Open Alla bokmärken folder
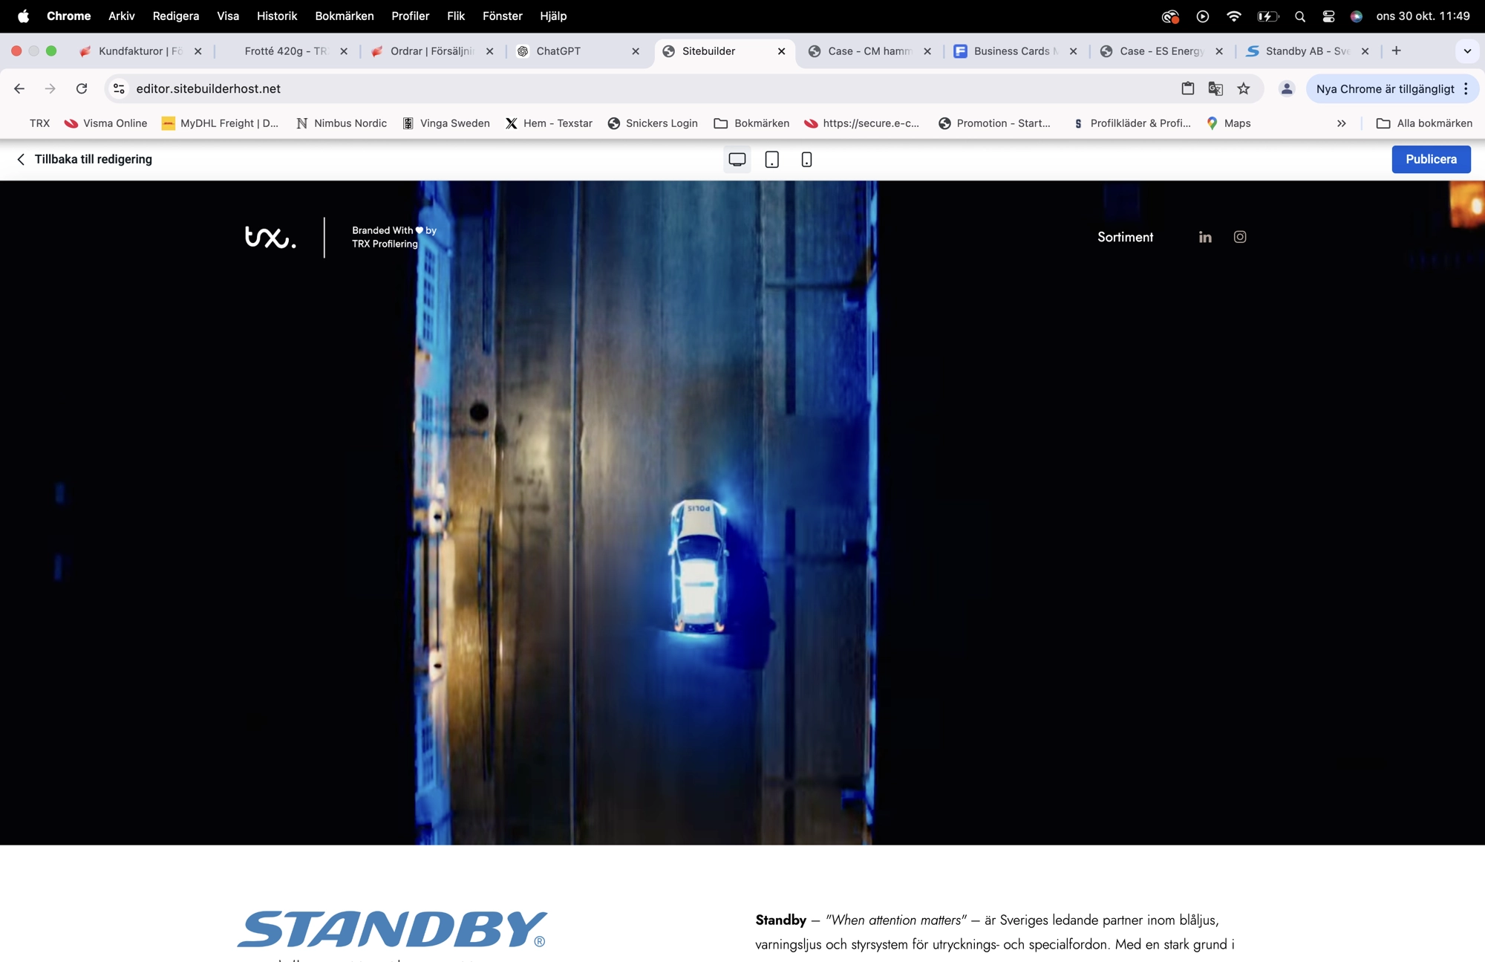This screenshot has width=1485, height=962. (x=1424, y=123)
